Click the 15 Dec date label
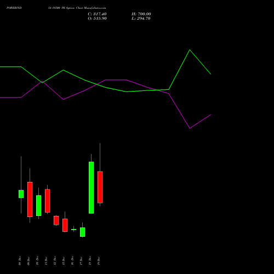Image resolution: width=274 pixels, height=274 pixels. coord(64,261)
